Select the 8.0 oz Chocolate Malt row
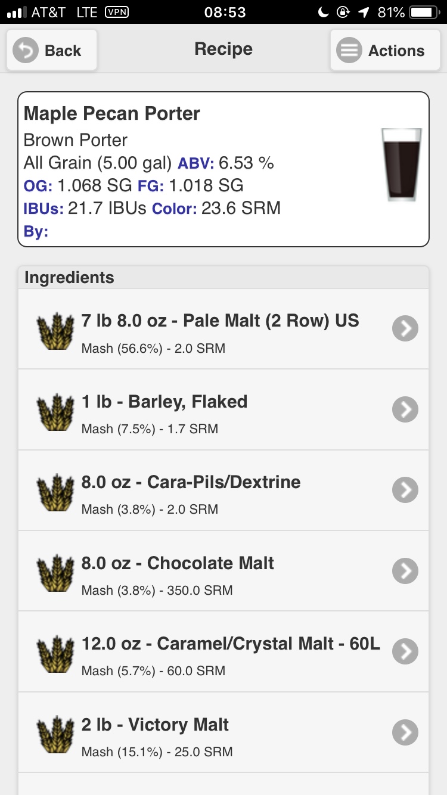This screenshot has width=447, height=795. click(223, 571)
